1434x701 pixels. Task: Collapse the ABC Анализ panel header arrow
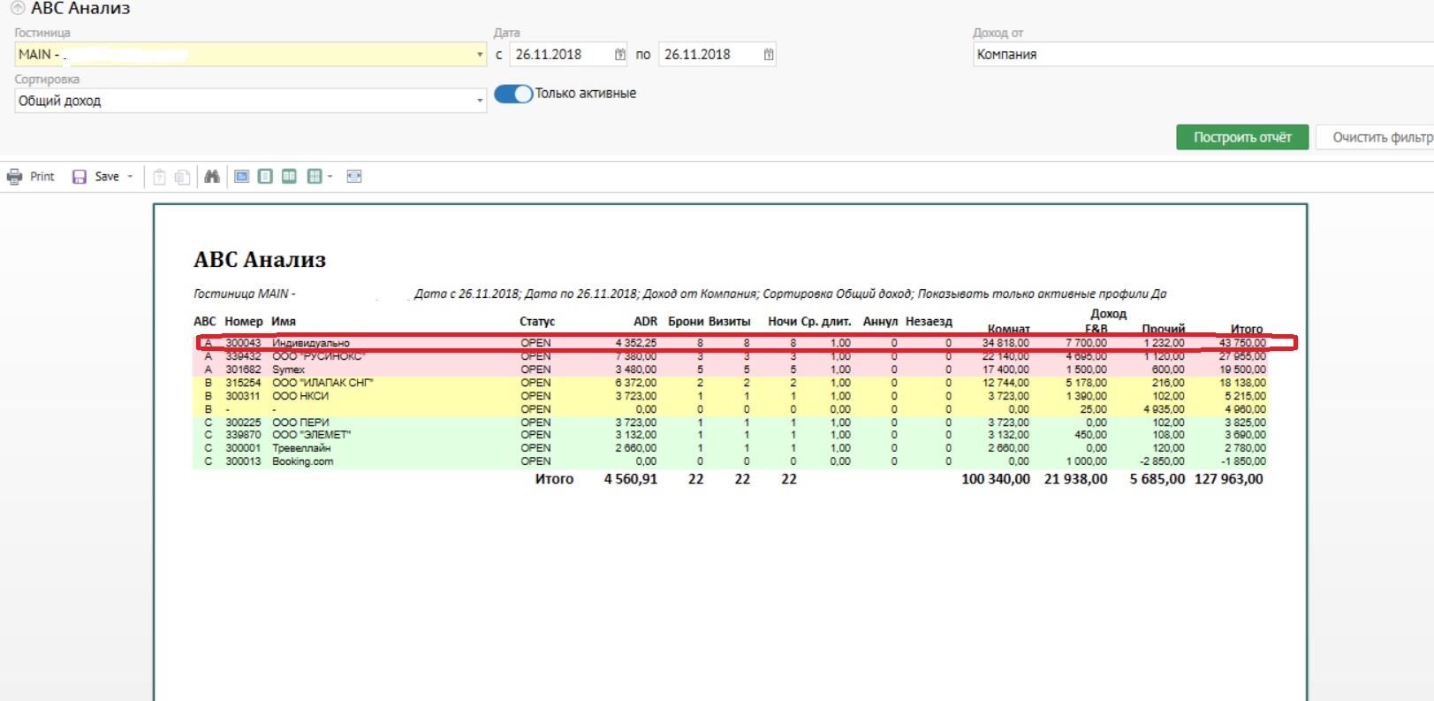coord(17,9)
